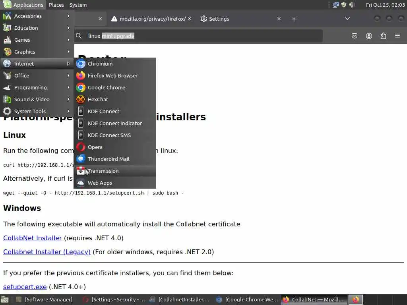This screenshot has width=407, height=305.
Task: Open the System menu
Action: (78, 5)
